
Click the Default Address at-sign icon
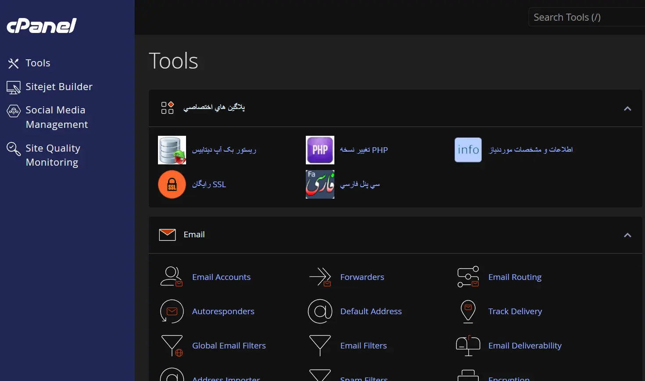coord(320,311)
